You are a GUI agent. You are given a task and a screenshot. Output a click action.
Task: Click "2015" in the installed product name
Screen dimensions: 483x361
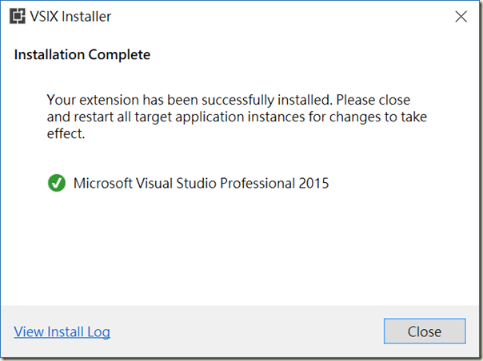313,184
